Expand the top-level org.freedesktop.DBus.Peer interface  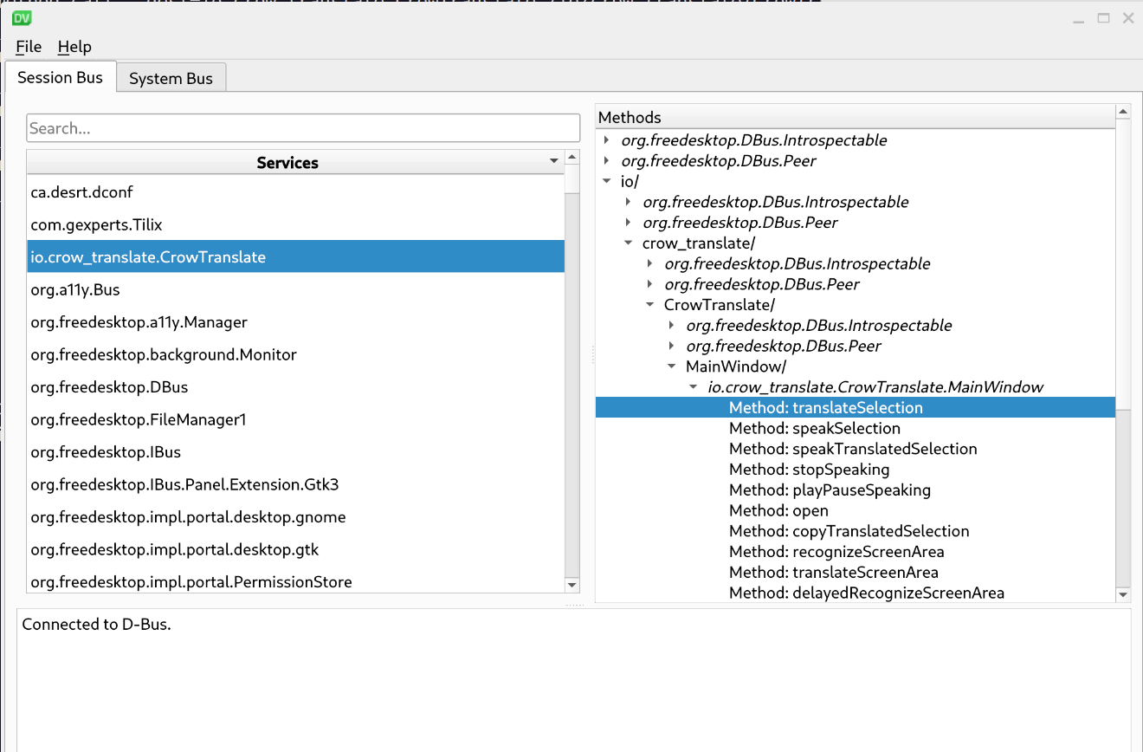tap(606, 161)
